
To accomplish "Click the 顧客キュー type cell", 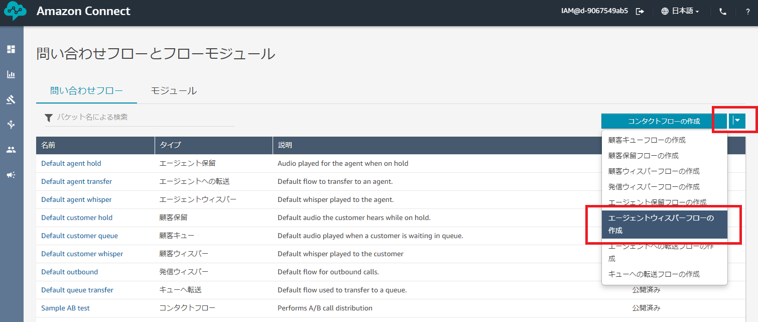I will pyautogui.click(x=177, y=236).
